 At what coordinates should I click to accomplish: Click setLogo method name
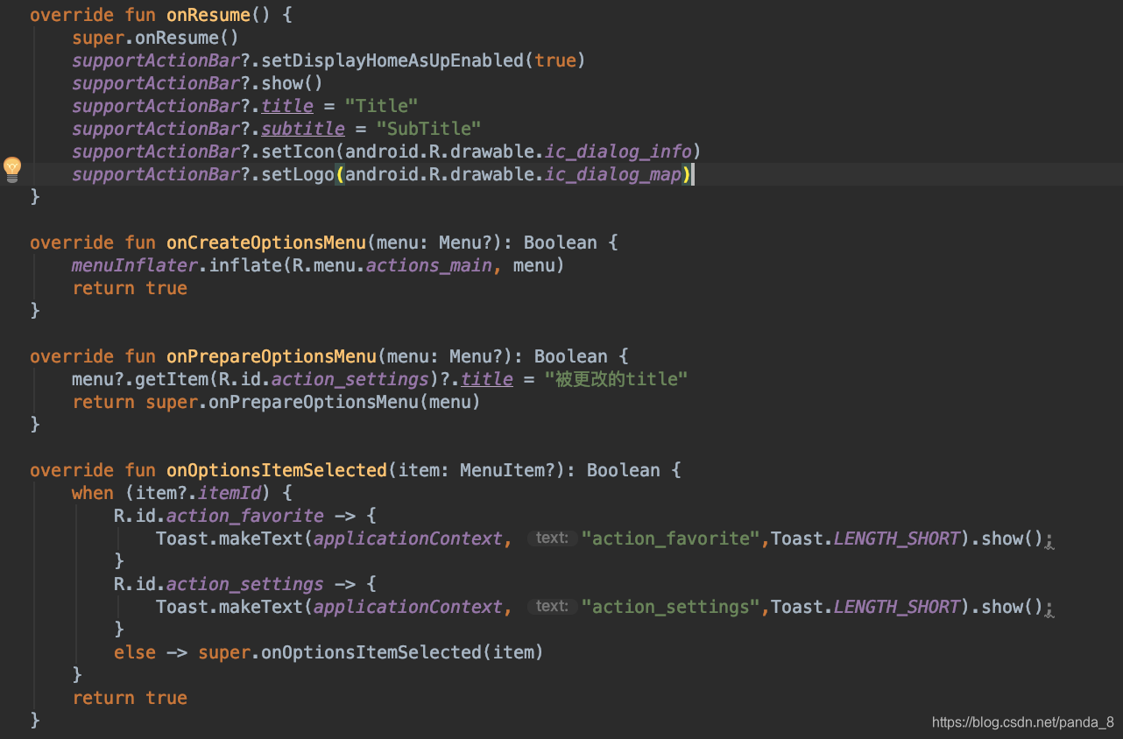click(298, 174)
